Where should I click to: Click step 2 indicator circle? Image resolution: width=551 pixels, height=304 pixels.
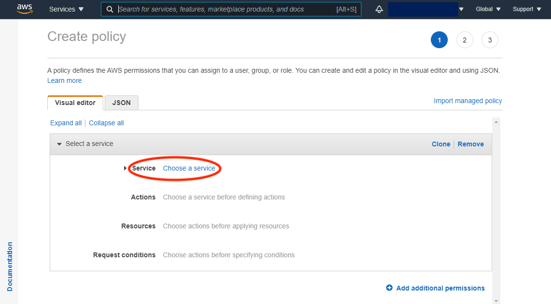(x=465, y=40)
